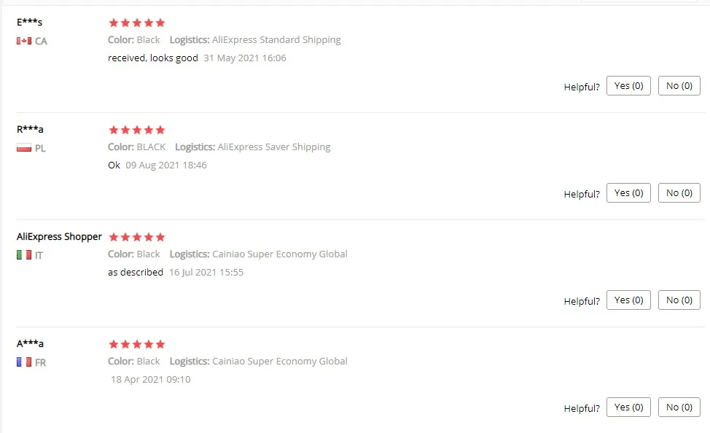Vote Yes on the R***a review from Poland

[628, 193]
